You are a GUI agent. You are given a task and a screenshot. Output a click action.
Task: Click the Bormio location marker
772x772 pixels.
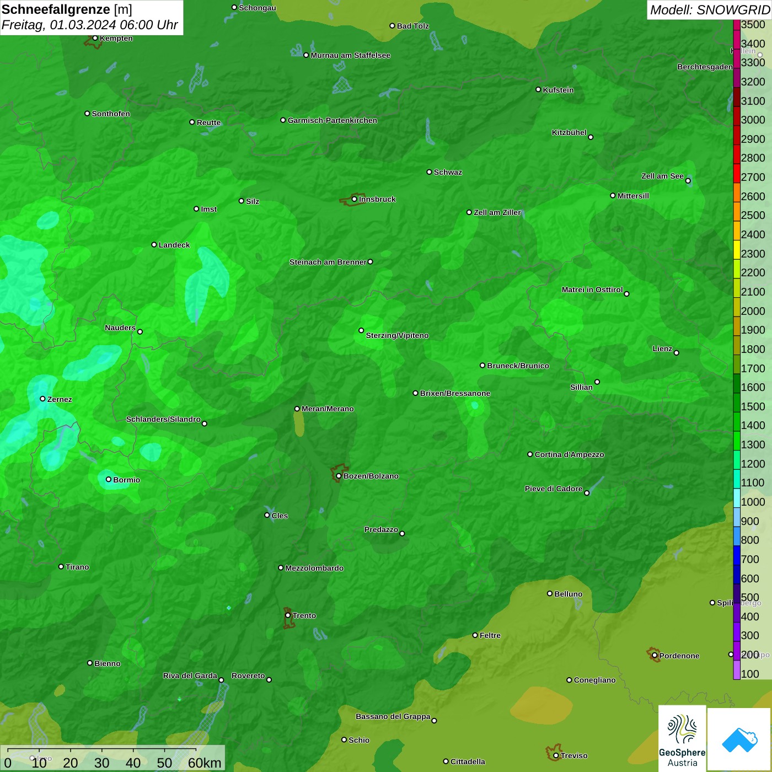109,479
